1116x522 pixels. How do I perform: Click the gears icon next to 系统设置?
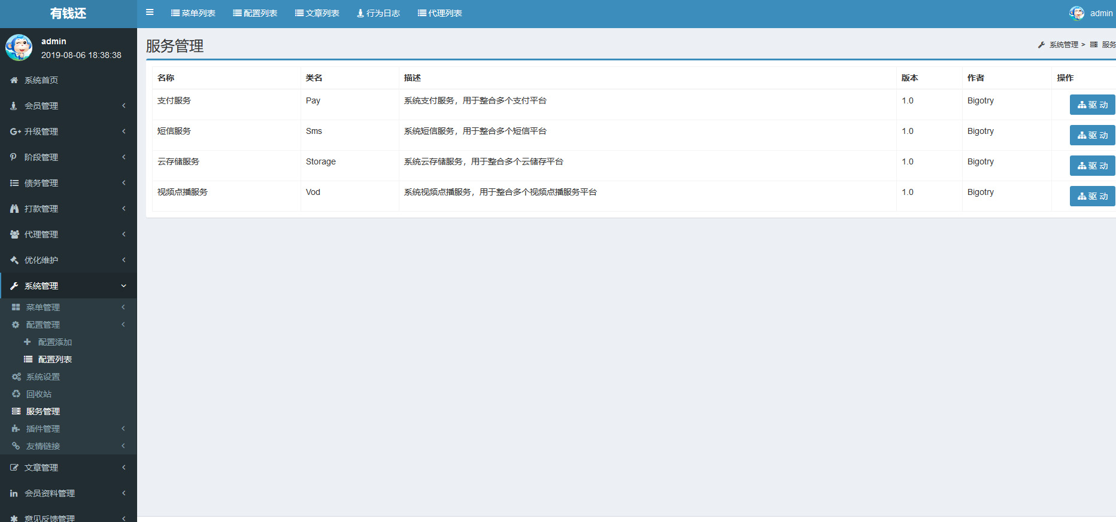tap(16, 377)
